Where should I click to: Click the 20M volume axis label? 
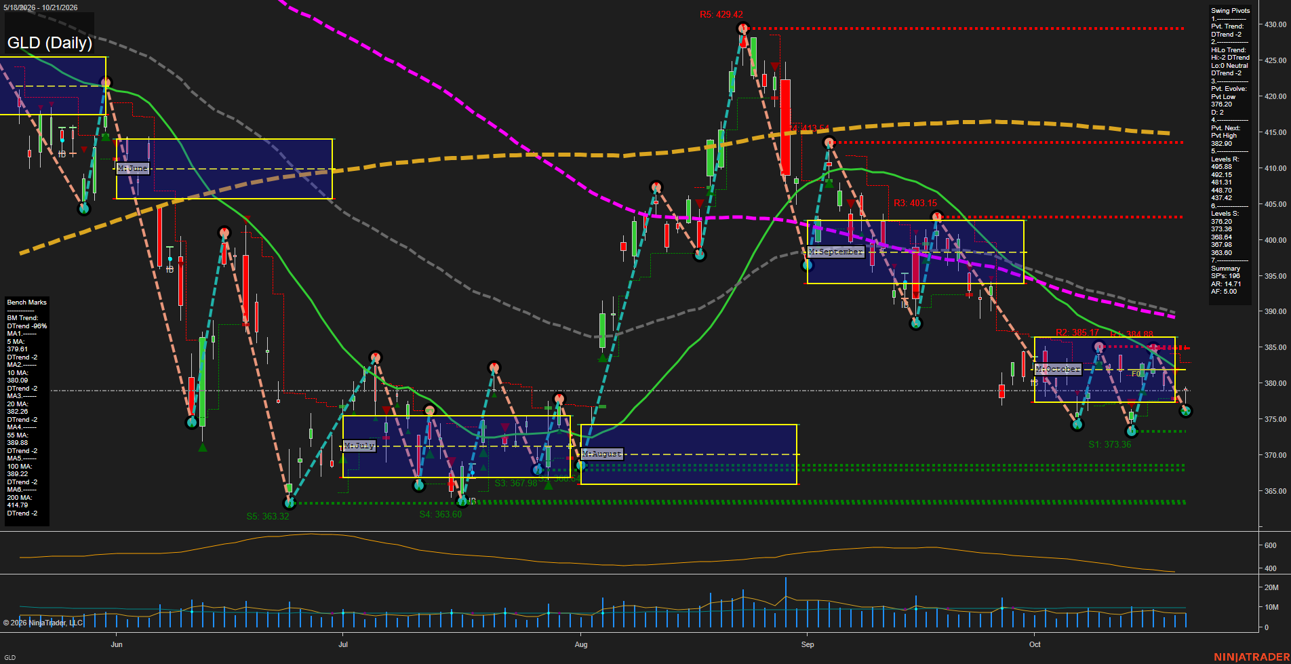[1272, 587]
